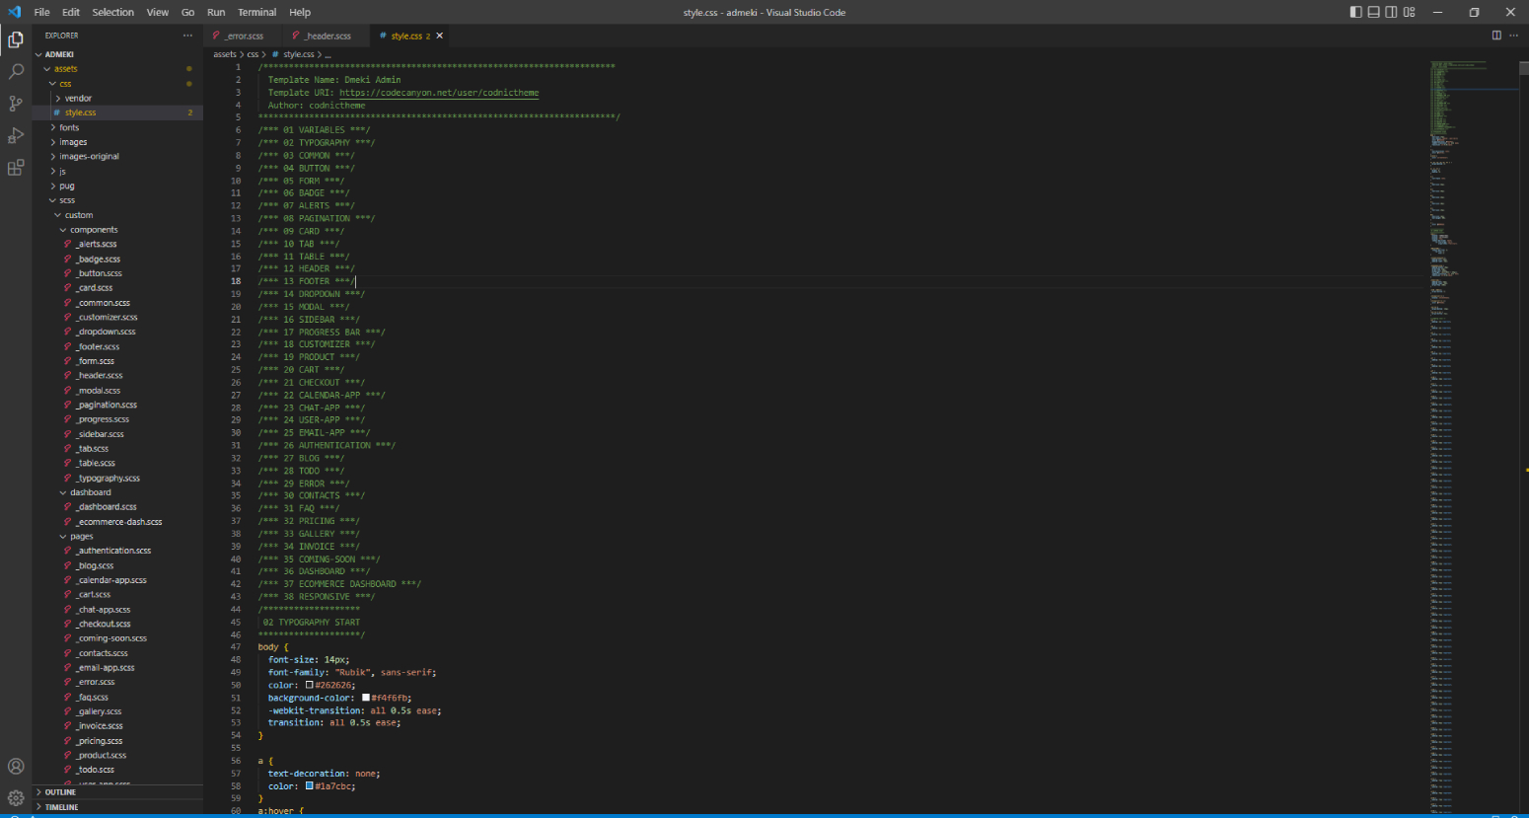Open _sidebar.scss in the file tree
The height and width of the screenshot is (818, 1529).
pyautogui.click(x=101, y=434)
